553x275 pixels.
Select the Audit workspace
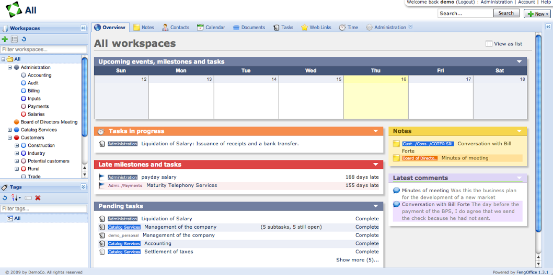point(33,83)
